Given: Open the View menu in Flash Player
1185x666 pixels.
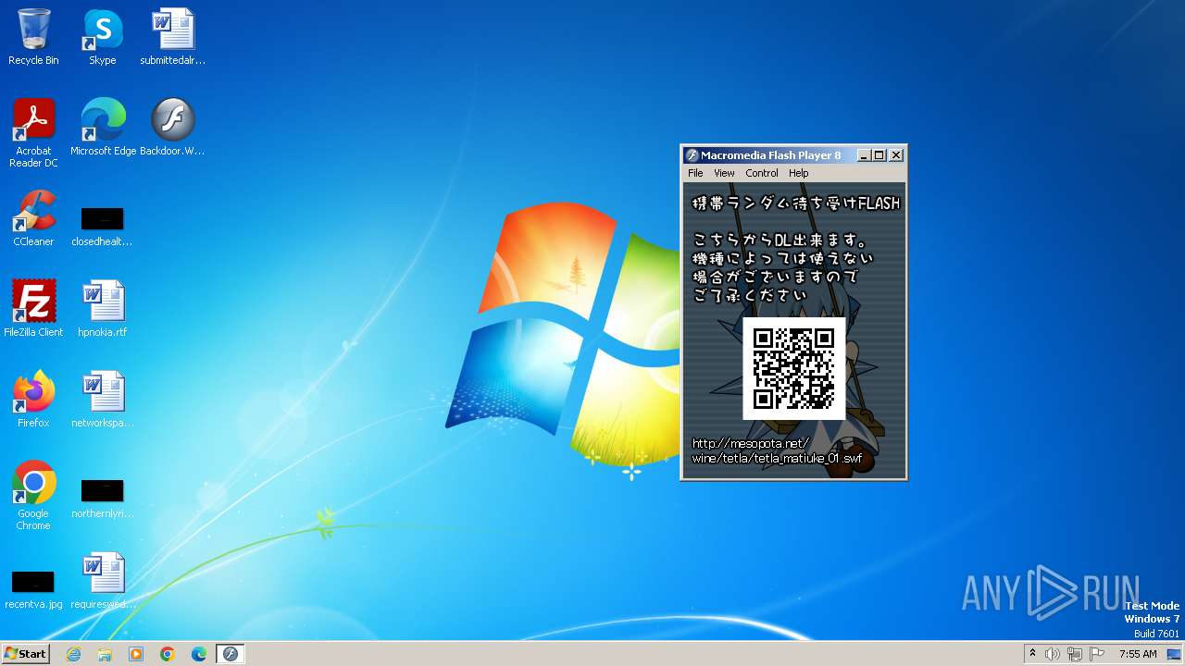Looking at the screenshot, I should coord(724,173).
